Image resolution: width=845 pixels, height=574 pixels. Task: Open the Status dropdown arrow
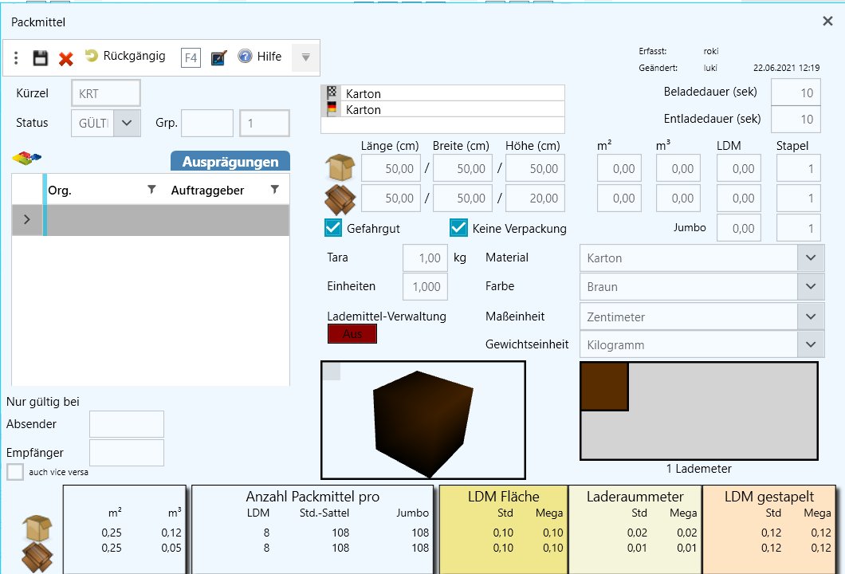click(127, 123)
